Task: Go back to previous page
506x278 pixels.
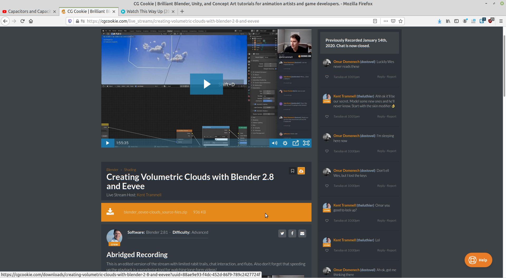Action: point(5,21)
